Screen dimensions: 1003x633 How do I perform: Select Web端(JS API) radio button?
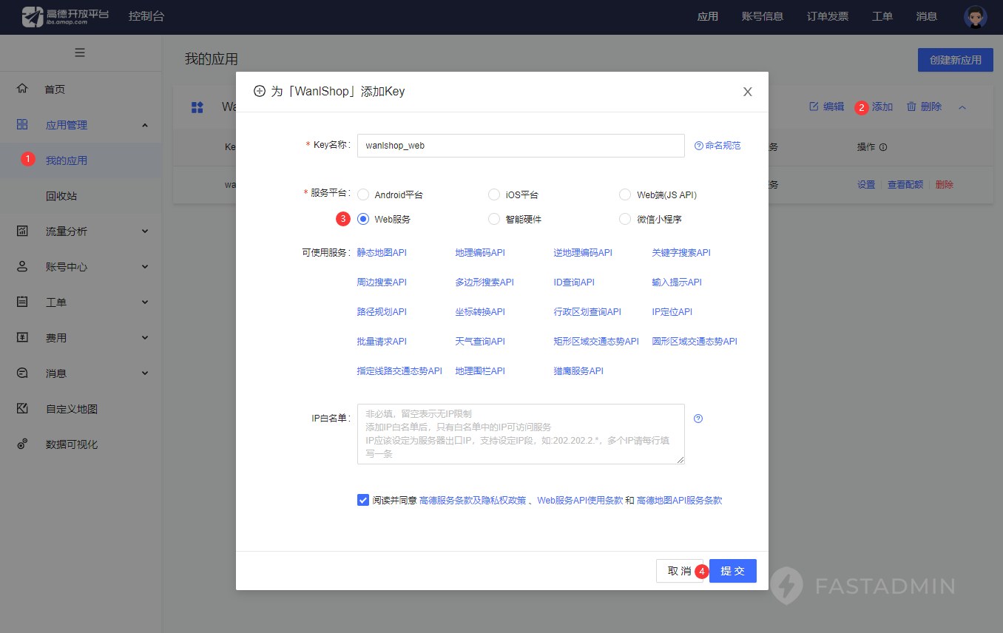click(x=625, y=194)
